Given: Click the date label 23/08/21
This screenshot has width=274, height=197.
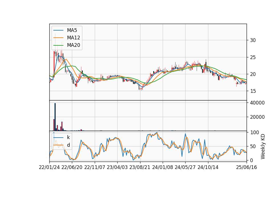Looking at the screenshot, I should pyautogui.click(x=140, y=167).
